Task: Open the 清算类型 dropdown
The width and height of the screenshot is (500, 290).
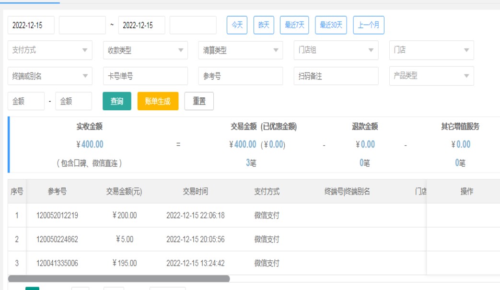Action: 240,50
